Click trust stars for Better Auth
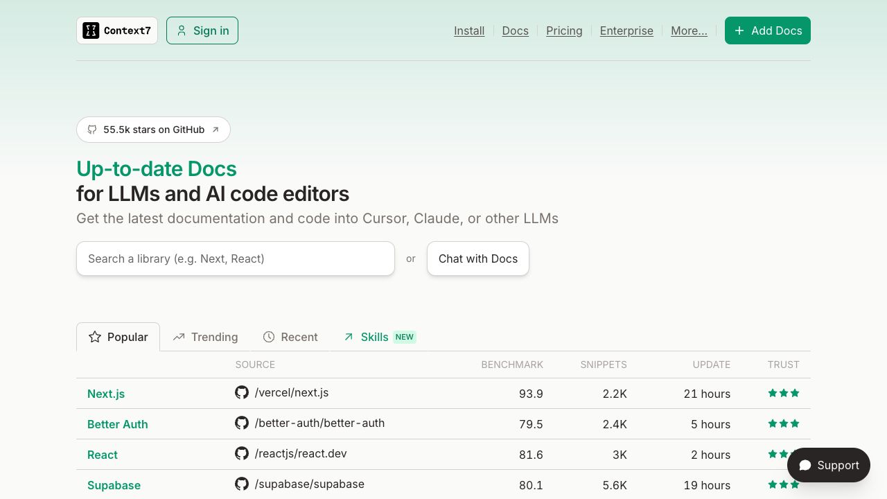The height and width of the screenshot is (499, 887). pyautogui.click(x=784, y=423)
